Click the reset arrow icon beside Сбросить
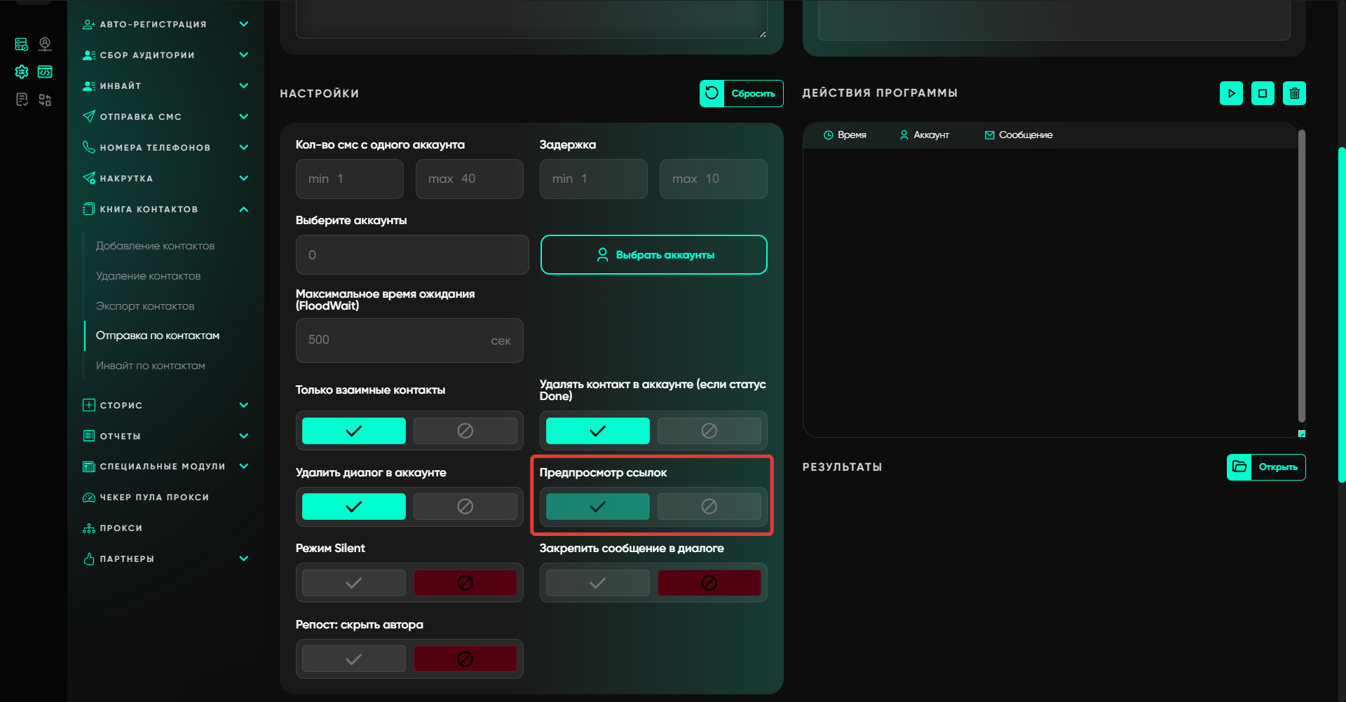The height and width of the screenshot is (702, 1346). 712,93
